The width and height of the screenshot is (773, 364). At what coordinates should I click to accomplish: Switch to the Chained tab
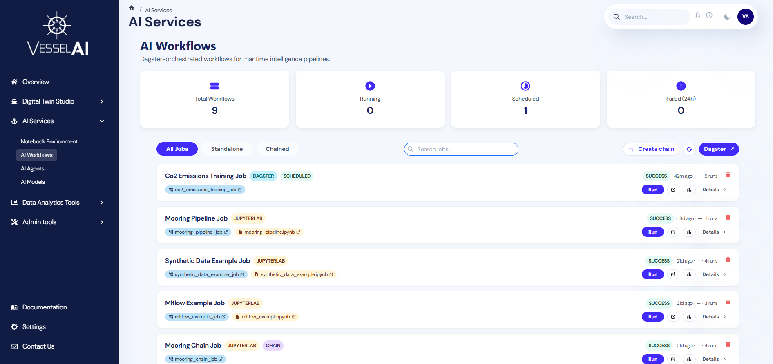pyautogui.click(x=277, y=149)
